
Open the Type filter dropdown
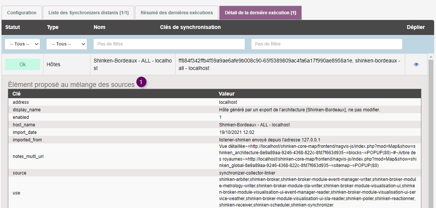point(67,44)
